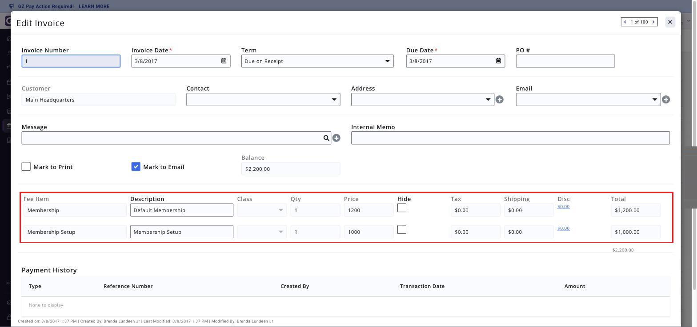Click the Transaction Date column header

tap(422, 286)
